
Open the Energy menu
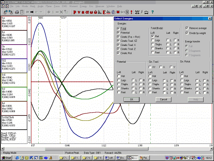pyautogui.click(x=83, y=6)
